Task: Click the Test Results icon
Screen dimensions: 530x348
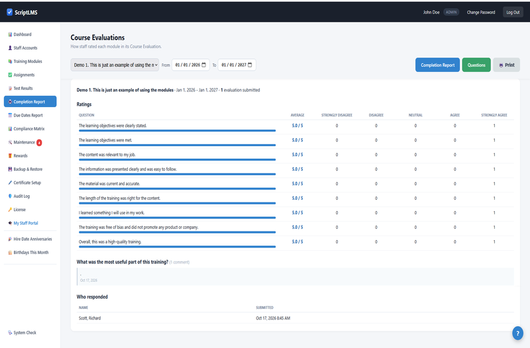Action: click(x=10, y=89)
